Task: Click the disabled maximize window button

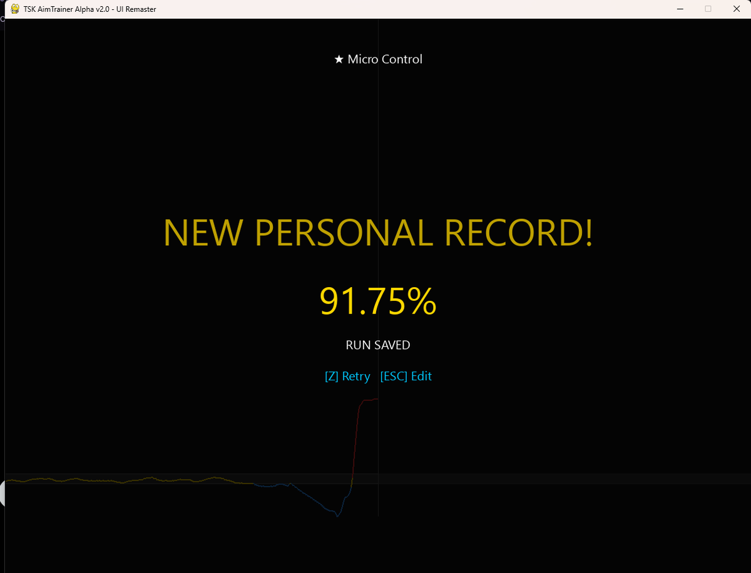Action: 708,9
